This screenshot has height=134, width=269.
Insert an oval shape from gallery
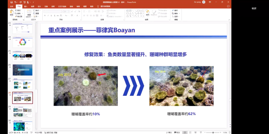pos(141,11)
